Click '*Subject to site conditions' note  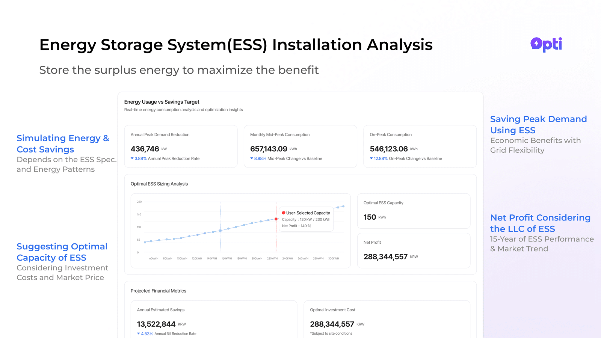pos(331,333)
